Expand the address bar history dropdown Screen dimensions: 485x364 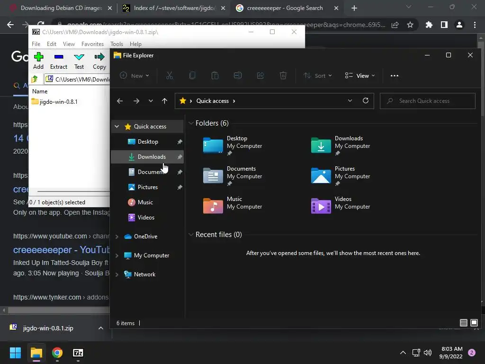click(x=350, y=100)
